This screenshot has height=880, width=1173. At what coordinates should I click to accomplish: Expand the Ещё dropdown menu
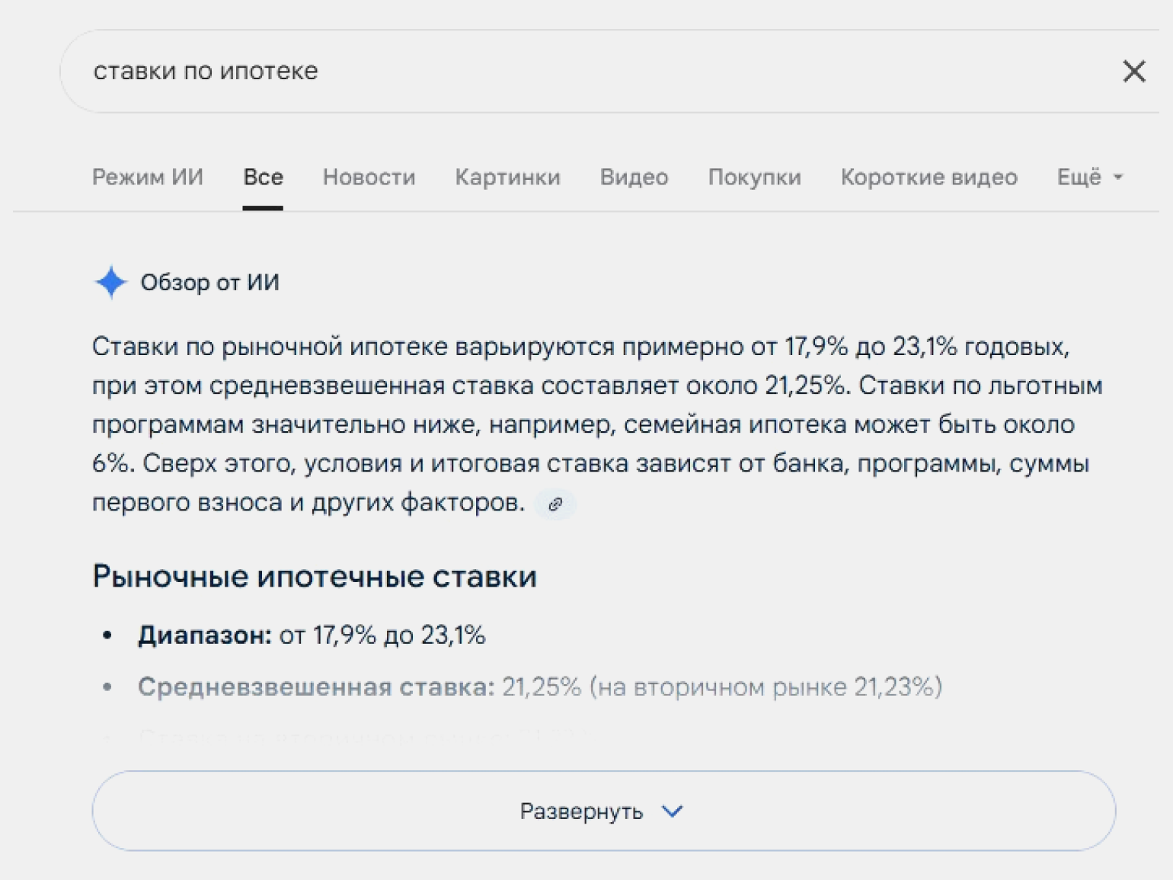click(1079, 178)
